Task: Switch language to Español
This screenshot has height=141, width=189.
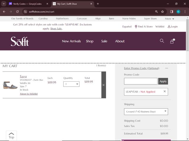Action: point(127,26)
